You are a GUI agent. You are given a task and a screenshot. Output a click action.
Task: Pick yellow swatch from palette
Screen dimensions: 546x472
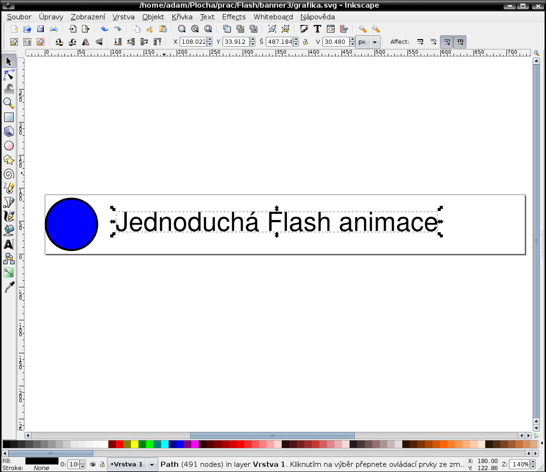[x=134, y=444]
